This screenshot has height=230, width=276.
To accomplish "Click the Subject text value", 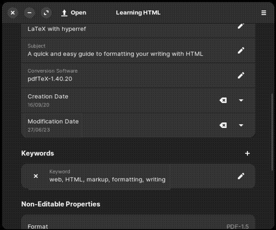I will tap(115, 54).
